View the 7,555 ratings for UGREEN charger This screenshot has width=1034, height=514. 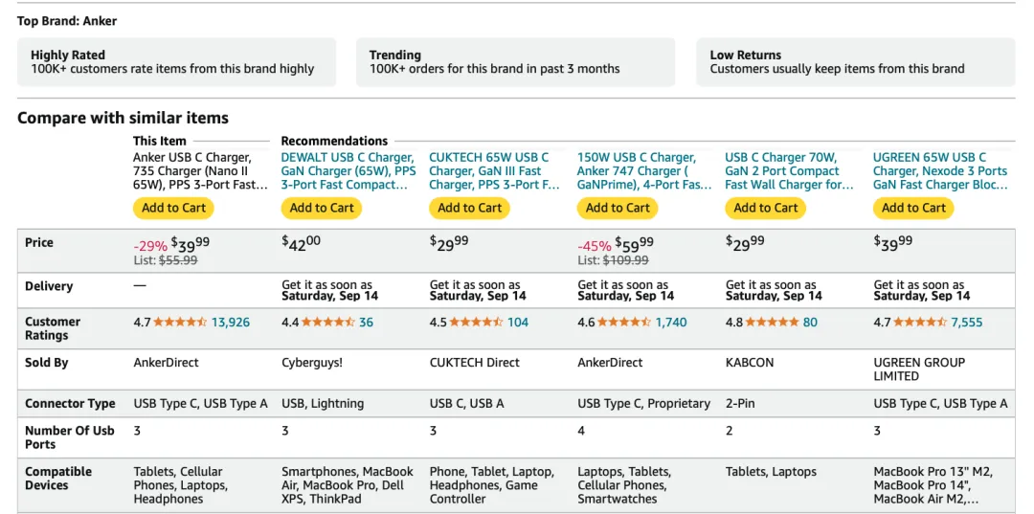(x=967, y=323)
